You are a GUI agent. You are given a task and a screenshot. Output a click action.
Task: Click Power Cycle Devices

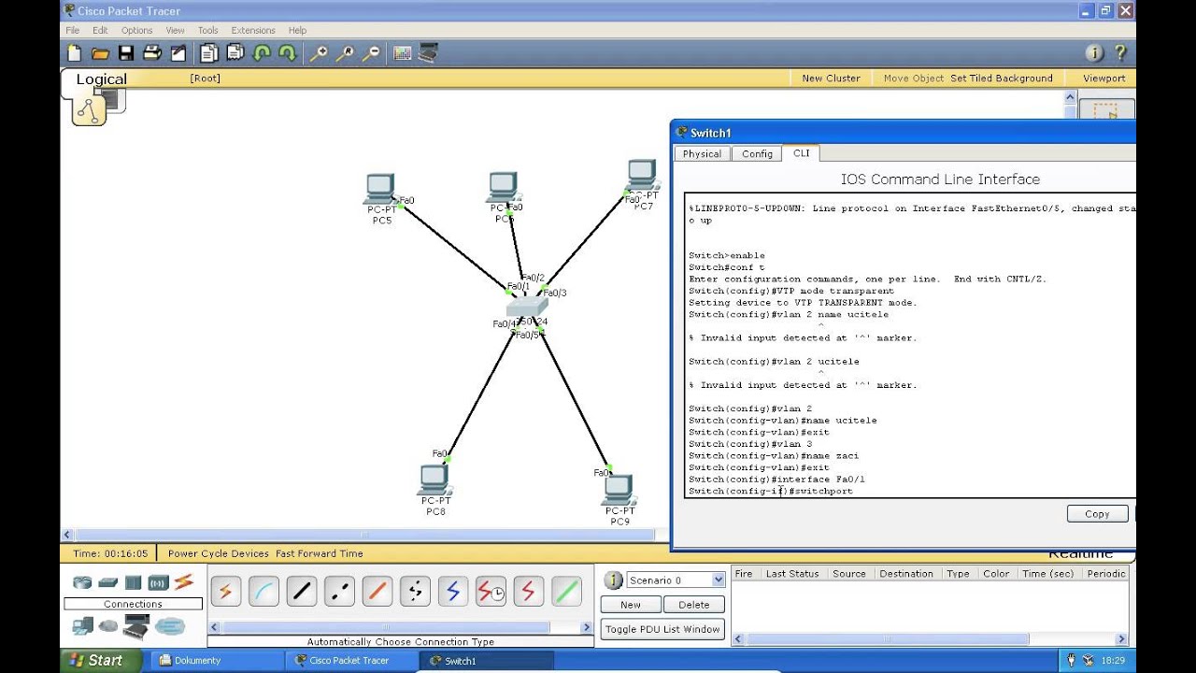pyautogui.click(x=219, y=553)
